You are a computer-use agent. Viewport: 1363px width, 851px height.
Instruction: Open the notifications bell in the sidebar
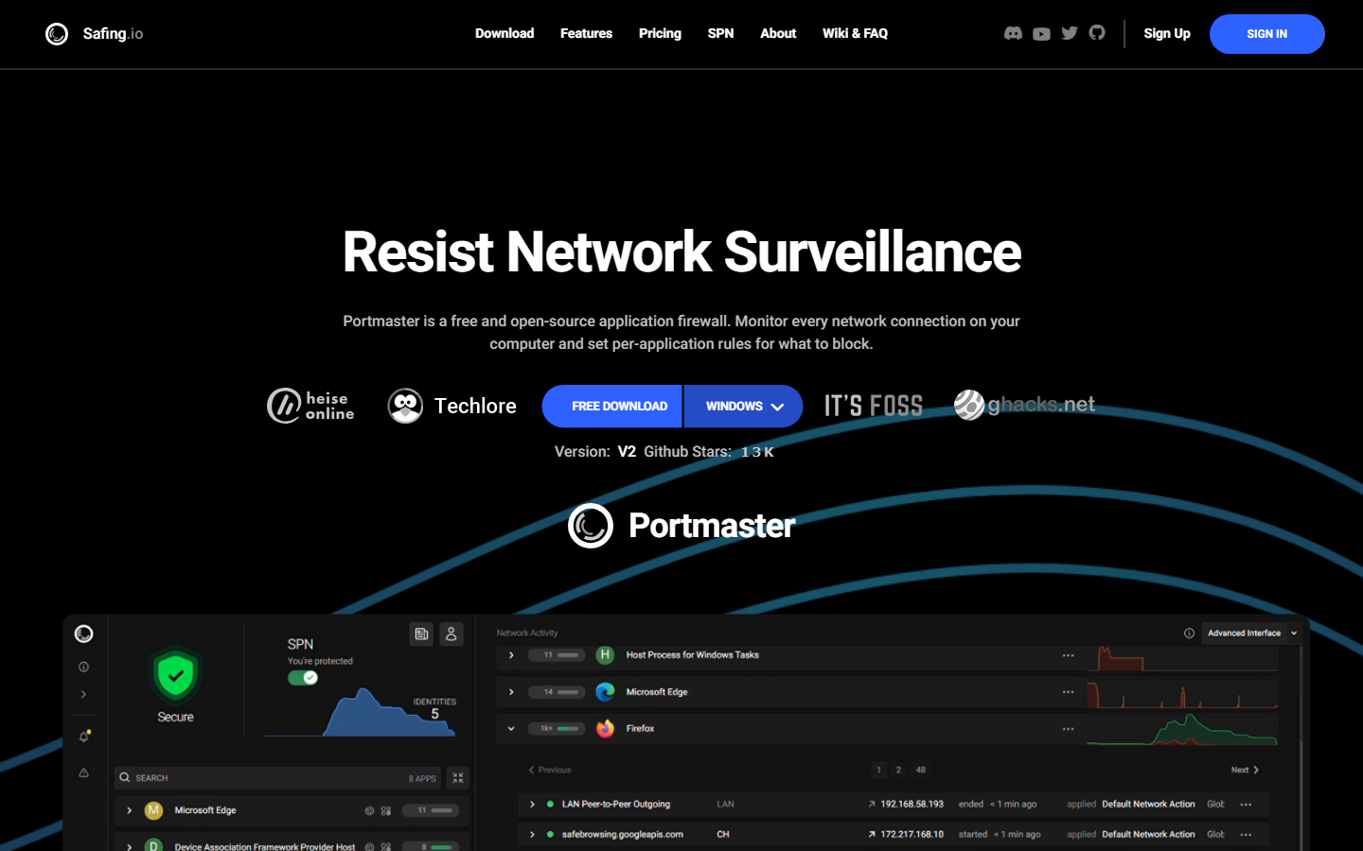(84, 736)
